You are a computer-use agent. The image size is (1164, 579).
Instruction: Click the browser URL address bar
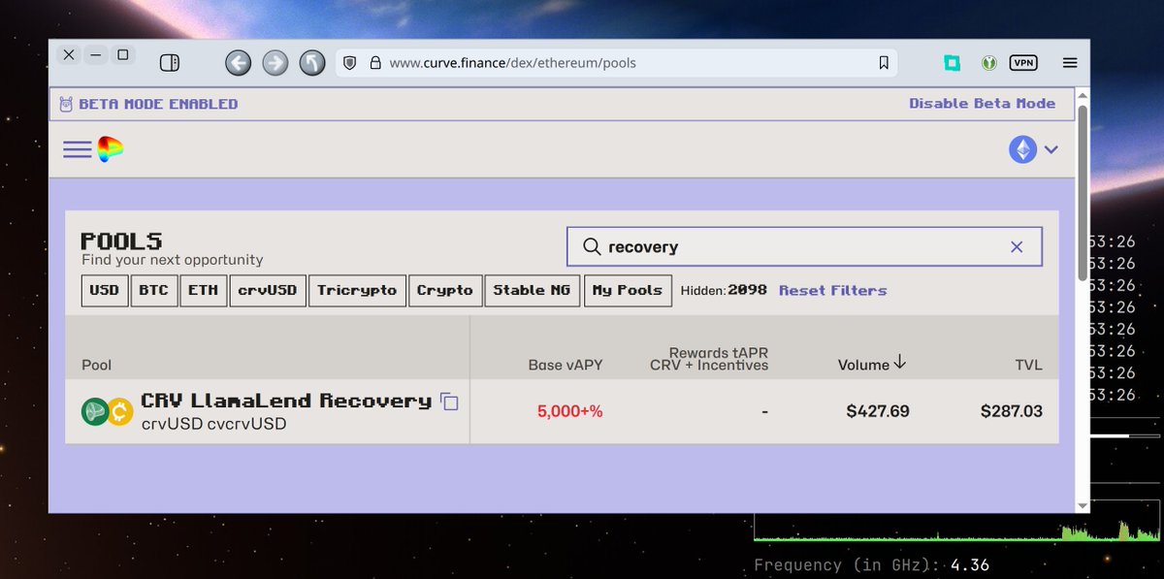[x=616, y=63]
